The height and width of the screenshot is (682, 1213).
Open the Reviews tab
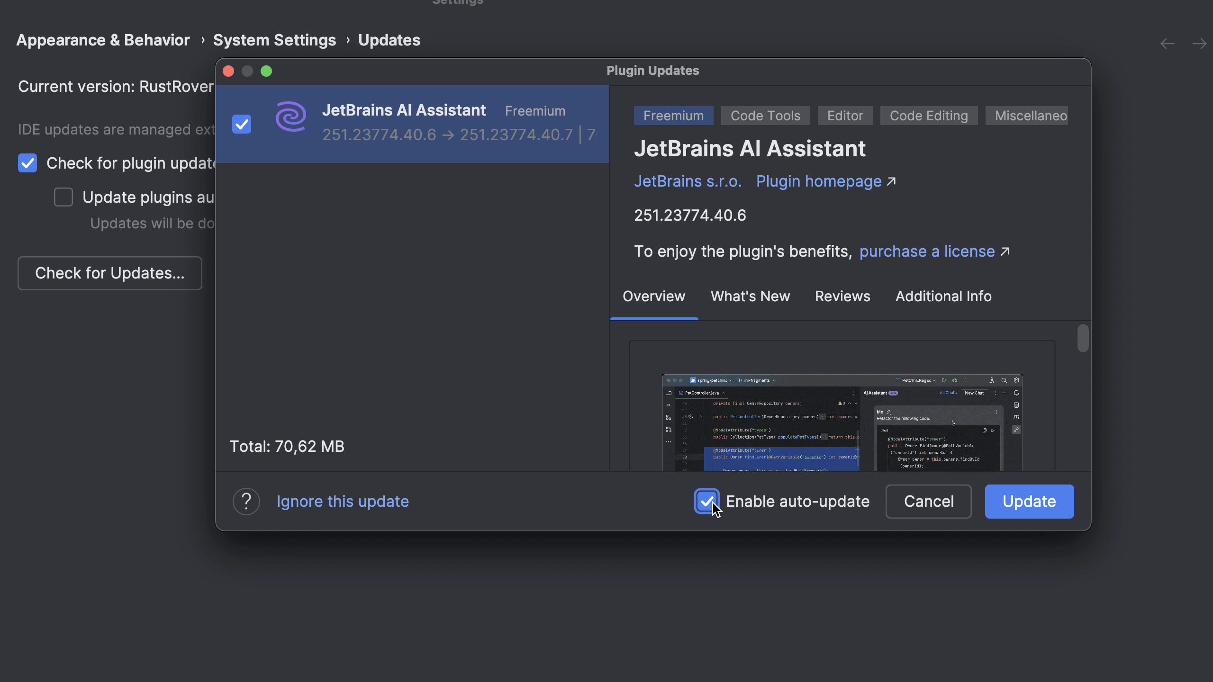[x=842, y=296]
